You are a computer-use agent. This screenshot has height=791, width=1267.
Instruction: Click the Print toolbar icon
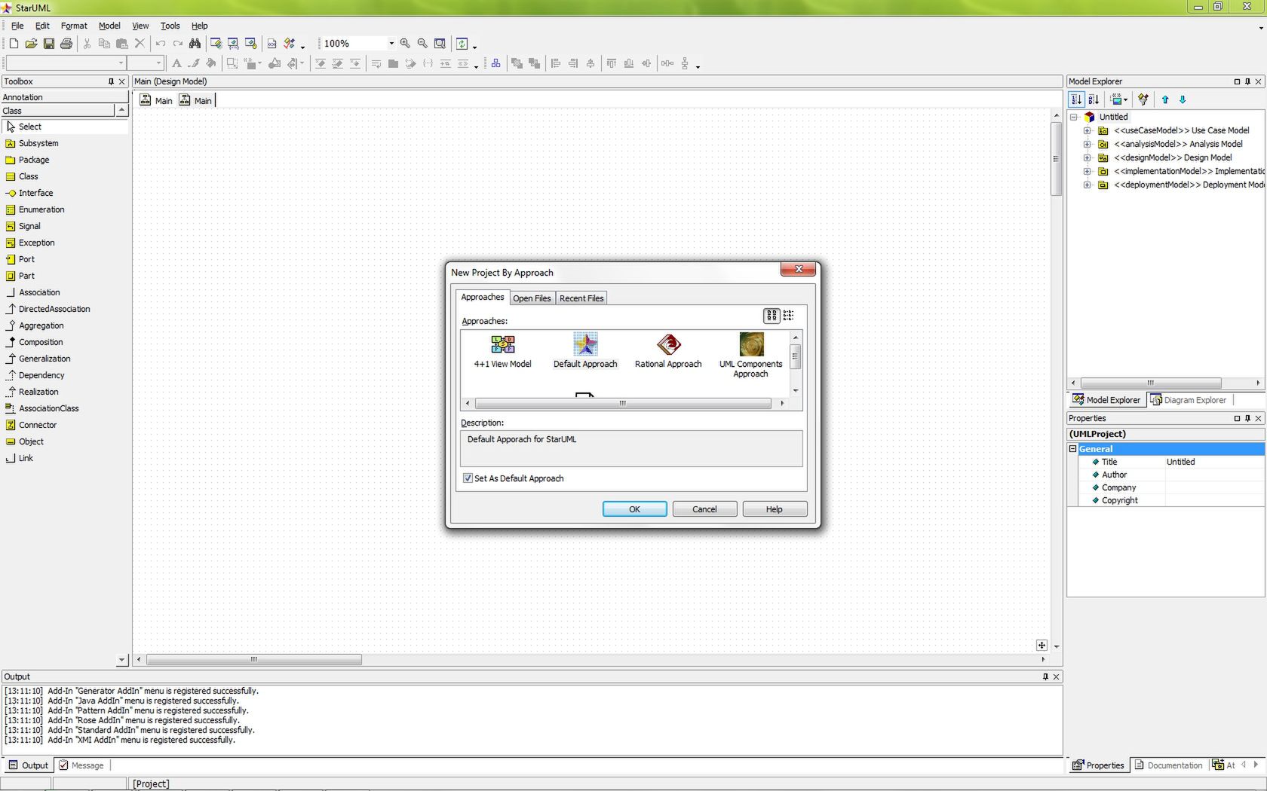(x=66, y=44)
